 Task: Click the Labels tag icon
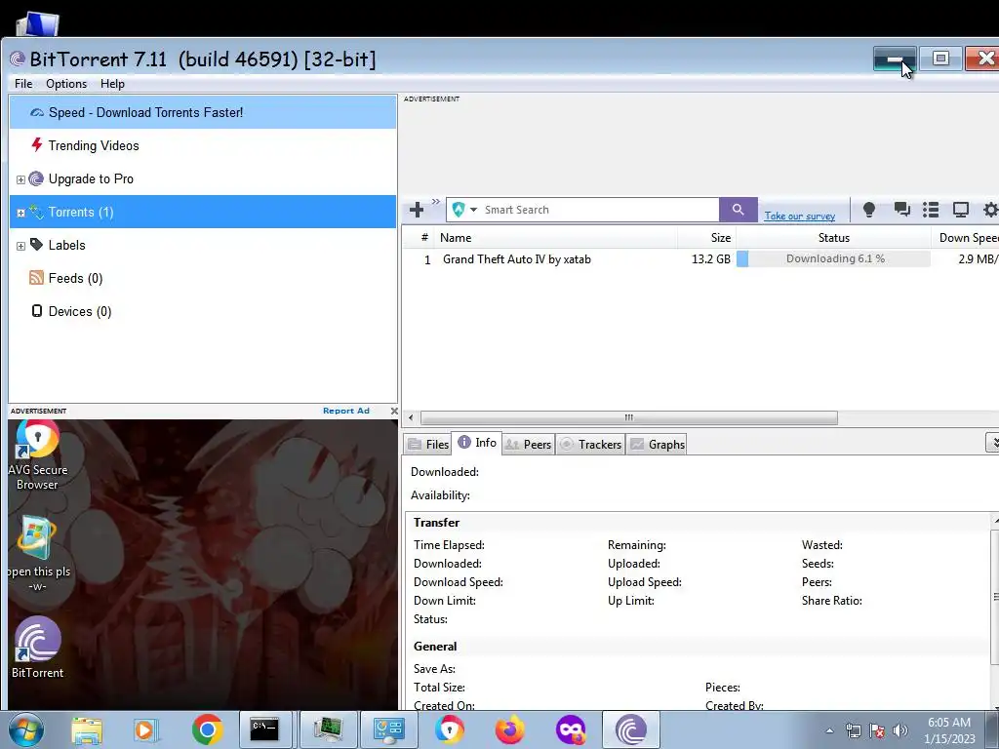click(36, 245)
